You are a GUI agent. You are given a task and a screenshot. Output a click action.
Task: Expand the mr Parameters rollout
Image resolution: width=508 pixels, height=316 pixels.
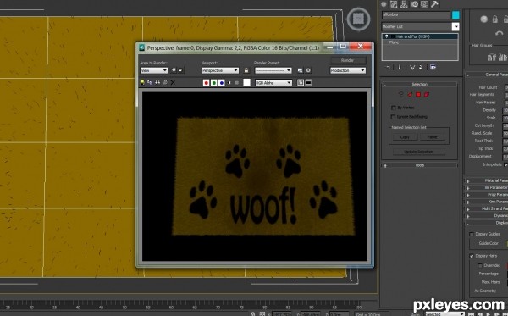[487, 188]
